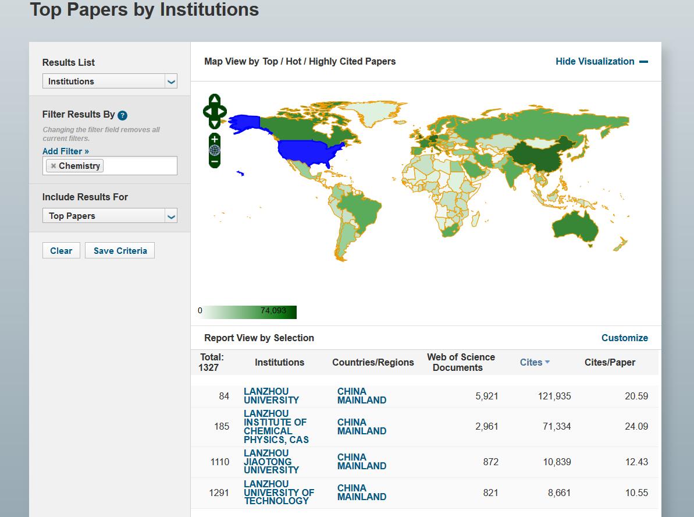Open Lanzhou University institution link
The width and height of the screenshot is (694, 517).
[x=271, y=396]
